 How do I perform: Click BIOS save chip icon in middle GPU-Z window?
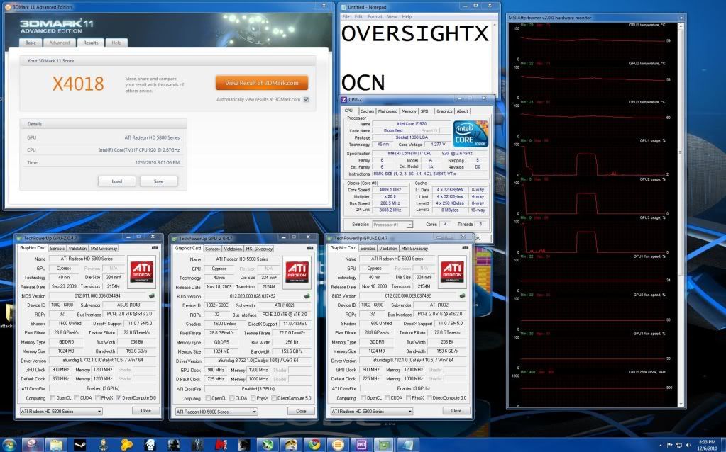(x=307, y=296)
